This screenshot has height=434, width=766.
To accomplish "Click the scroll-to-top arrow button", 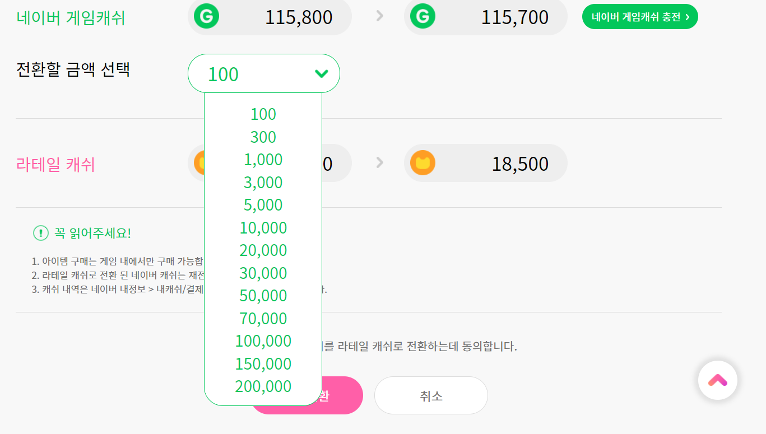I will (x=718, y=380).
